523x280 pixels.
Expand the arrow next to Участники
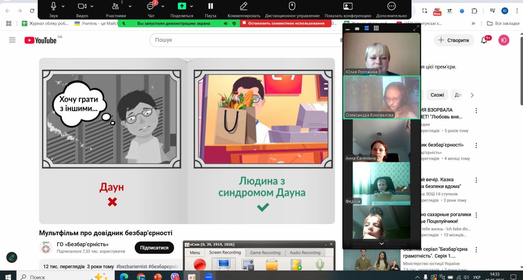pos(130,6)
